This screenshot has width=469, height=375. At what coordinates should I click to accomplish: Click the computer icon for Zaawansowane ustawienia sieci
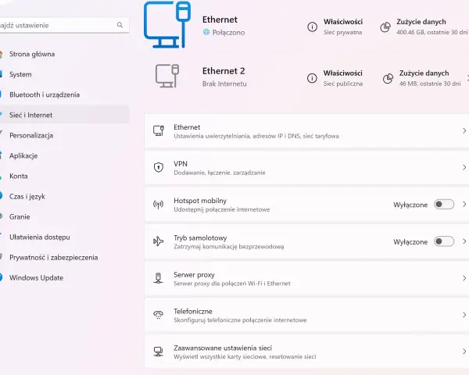tap(158, 352)
